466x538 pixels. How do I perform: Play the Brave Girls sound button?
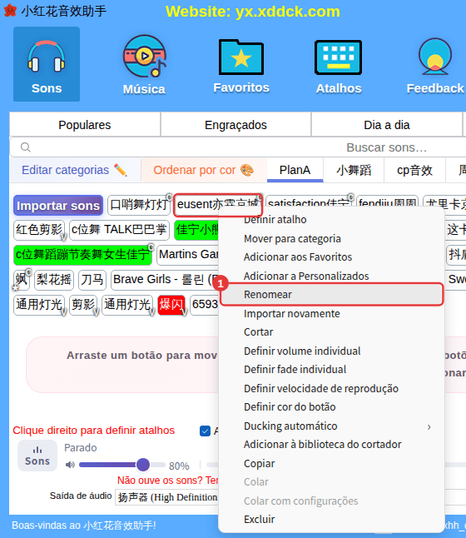[165, 280]
